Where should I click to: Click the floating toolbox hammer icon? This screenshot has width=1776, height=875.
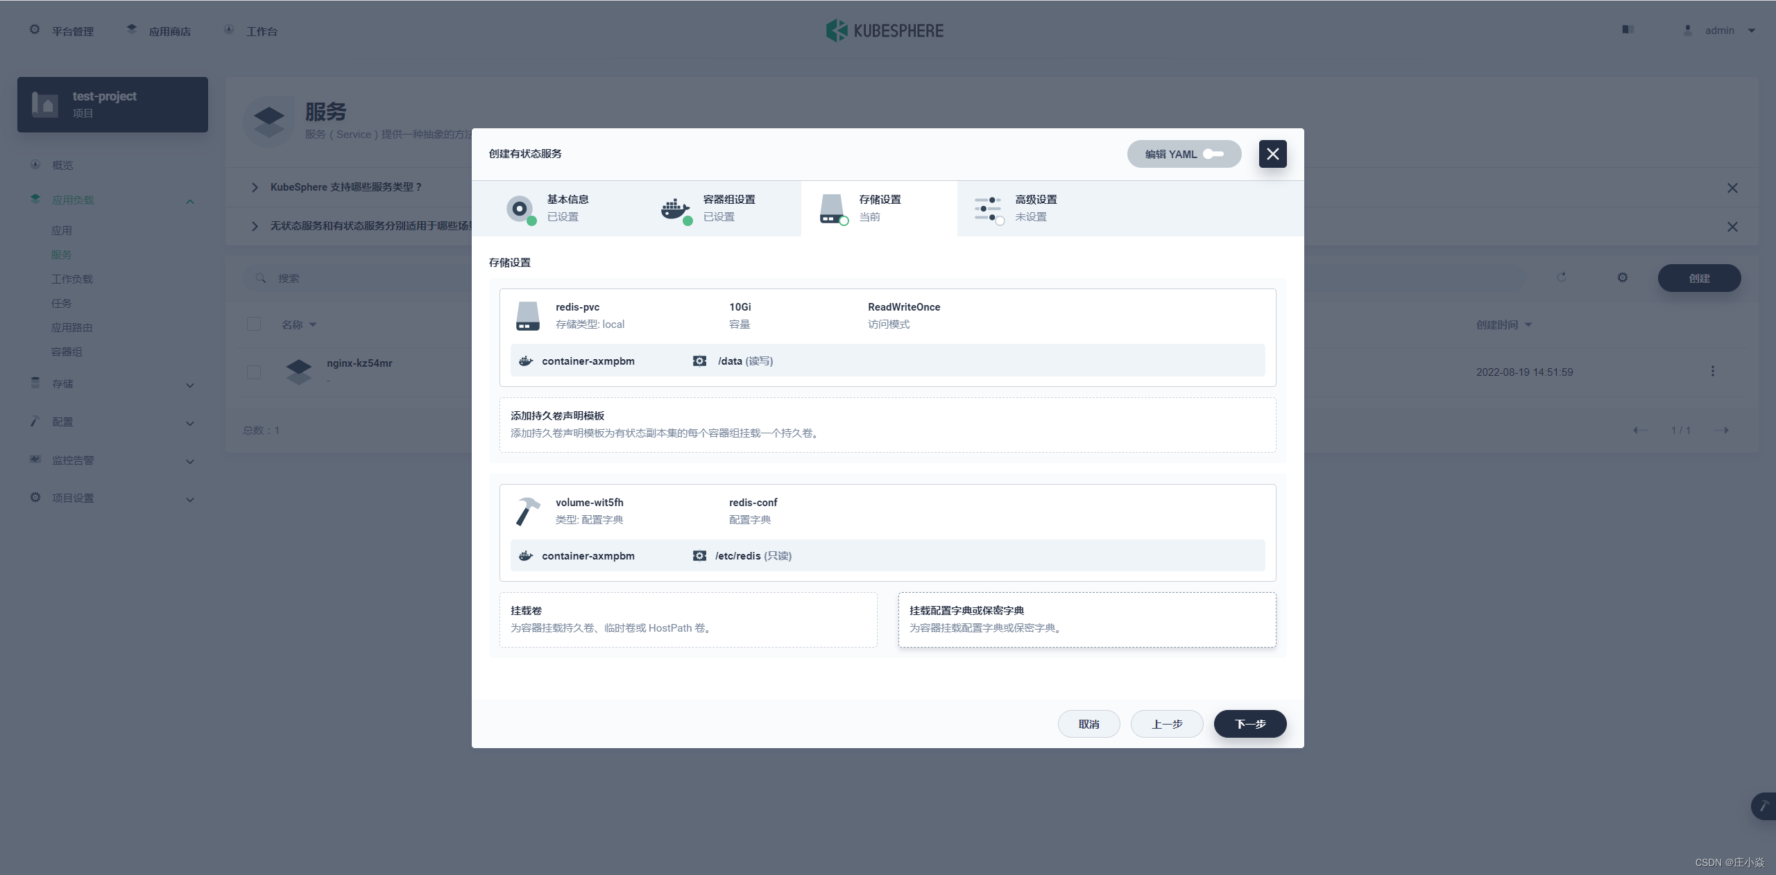tap(1764, 806)
